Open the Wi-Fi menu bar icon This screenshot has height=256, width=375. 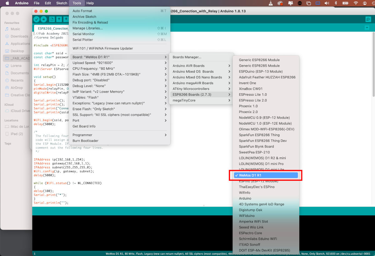(356, 3)
